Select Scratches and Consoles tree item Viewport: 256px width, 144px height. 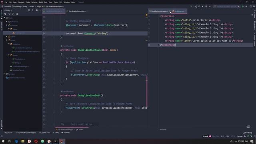pos(15,78)
